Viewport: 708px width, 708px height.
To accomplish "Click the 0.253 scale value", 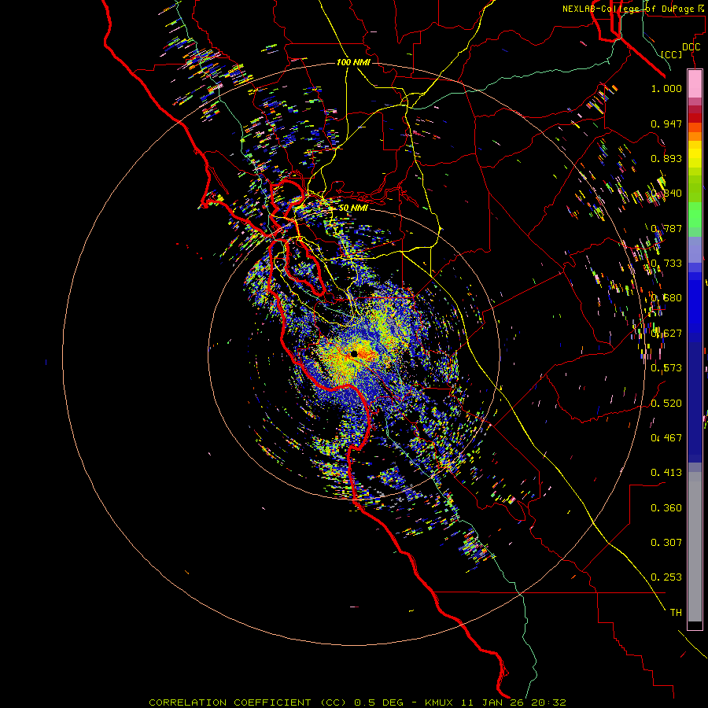I will pos(666,577).
